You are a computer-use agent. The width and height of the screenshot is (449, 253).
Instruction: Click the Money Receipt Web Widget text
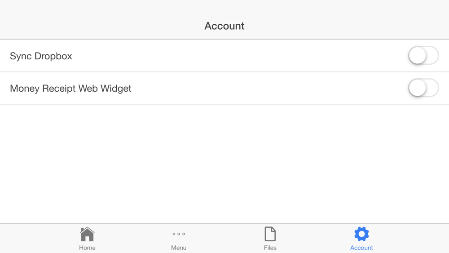coord(70,88)
